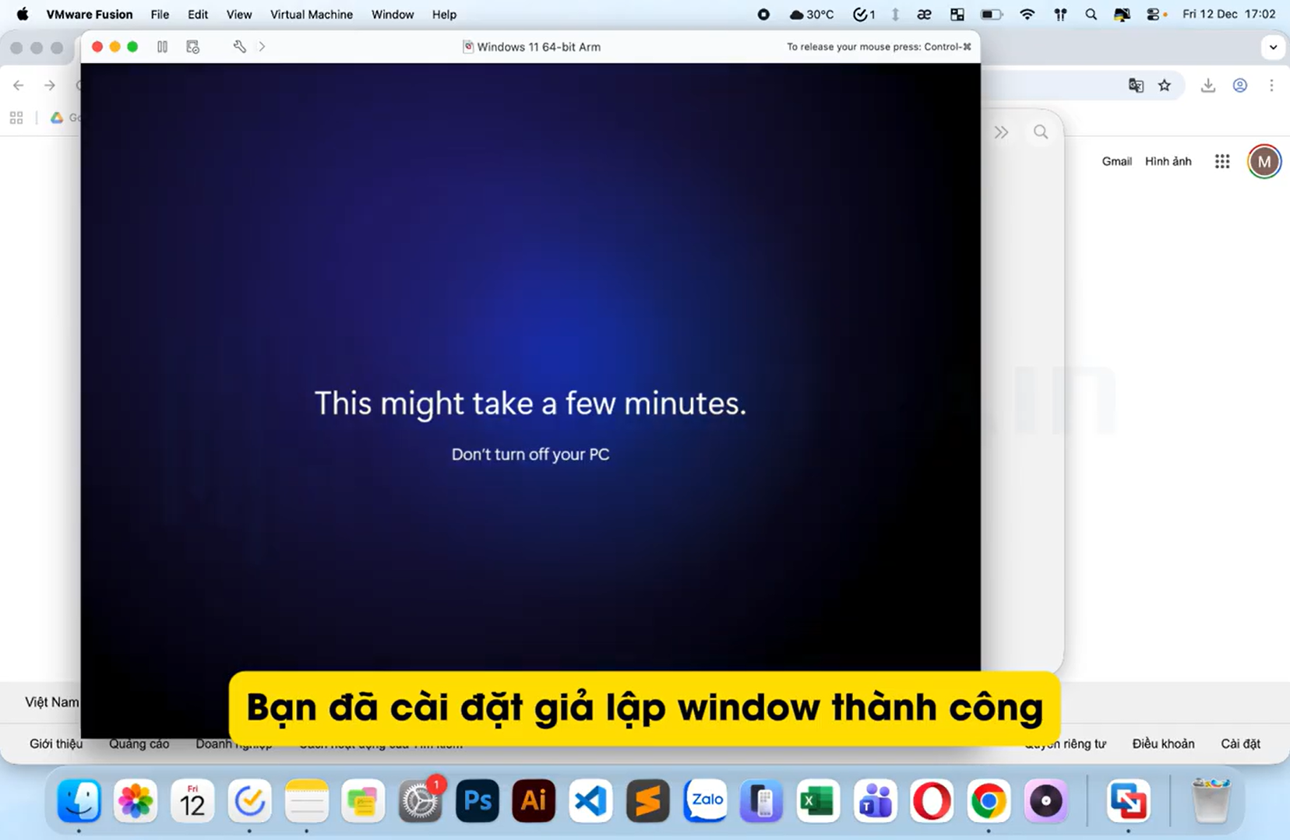
Task: Visit the Điều khoản link
Action: tap(1164, 743)
